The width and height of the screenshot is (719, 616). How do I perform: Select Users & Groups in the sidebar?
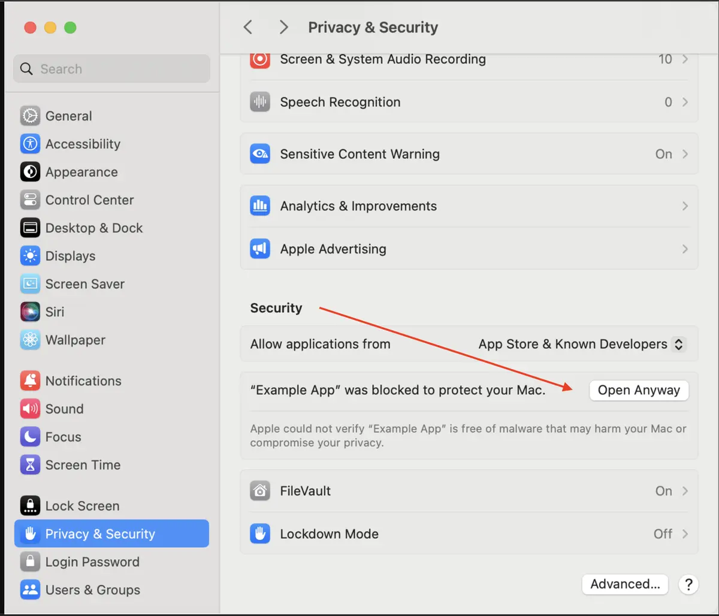[x=92, y=590]
